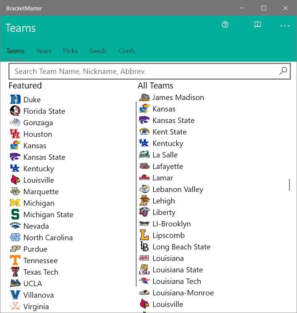Select Kentucky in the Featured list
This screenshot has height=313, width=297.
click(39, 169)
